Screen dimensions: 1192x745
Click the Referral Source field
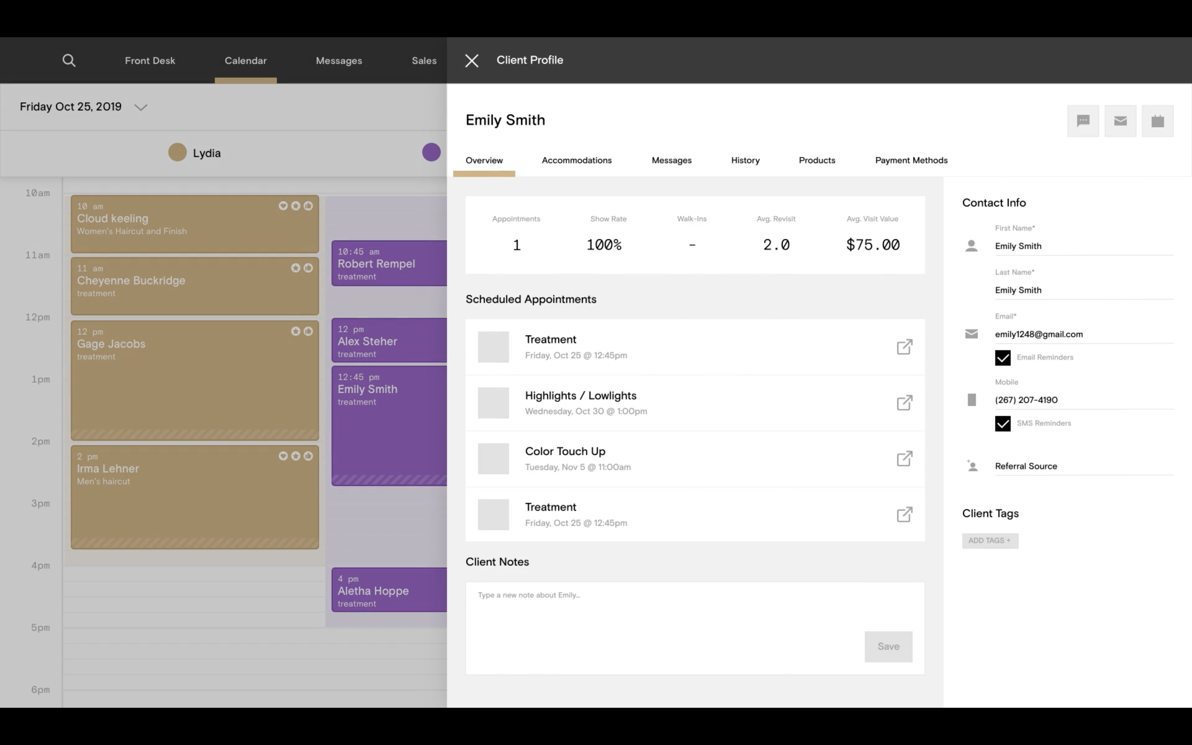coord(1084,466)
